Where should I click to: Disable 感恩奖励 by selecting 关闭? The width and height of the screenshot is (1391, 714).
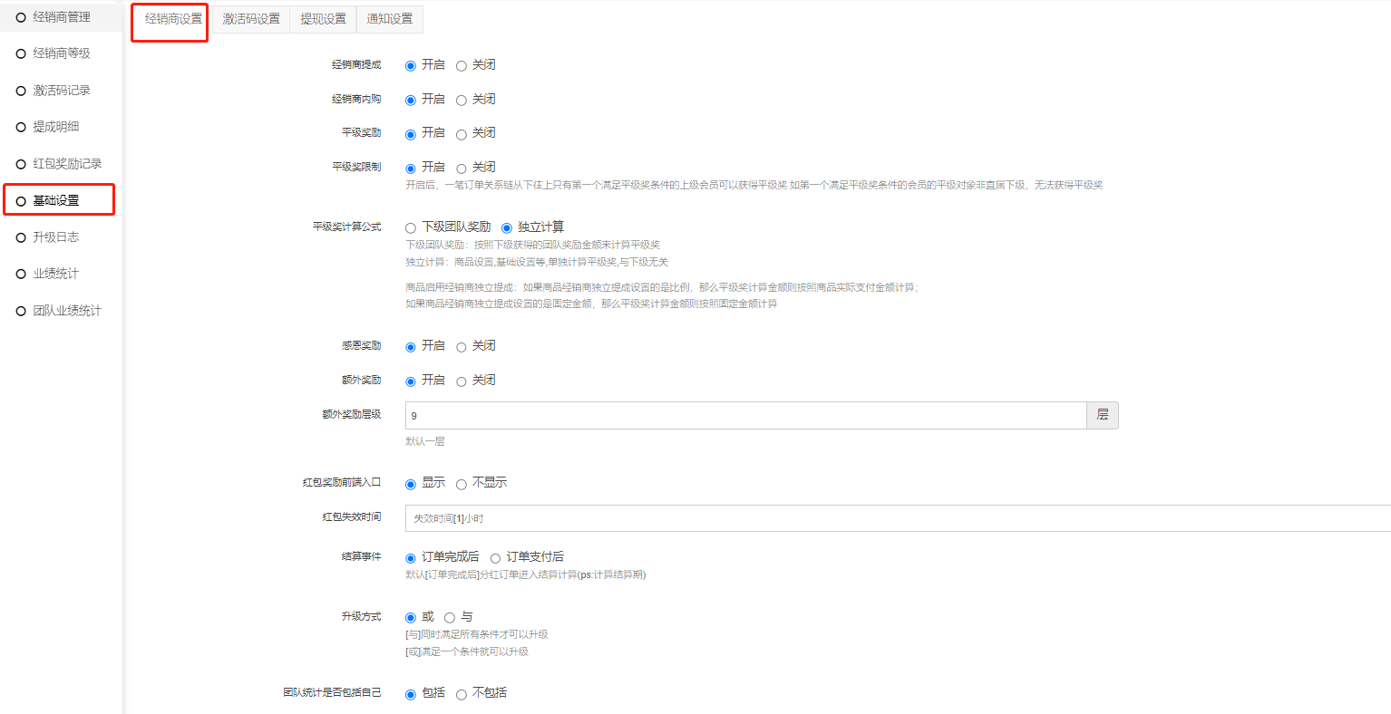coord(462,347)
